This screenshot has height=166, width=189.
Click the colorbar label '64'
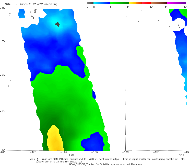coord(166,7)
